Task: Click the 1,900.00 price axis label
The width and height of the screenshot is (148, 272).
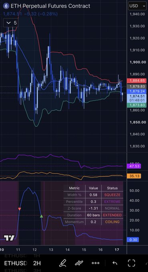Action: pyautogui.click(x=138, y=62)
